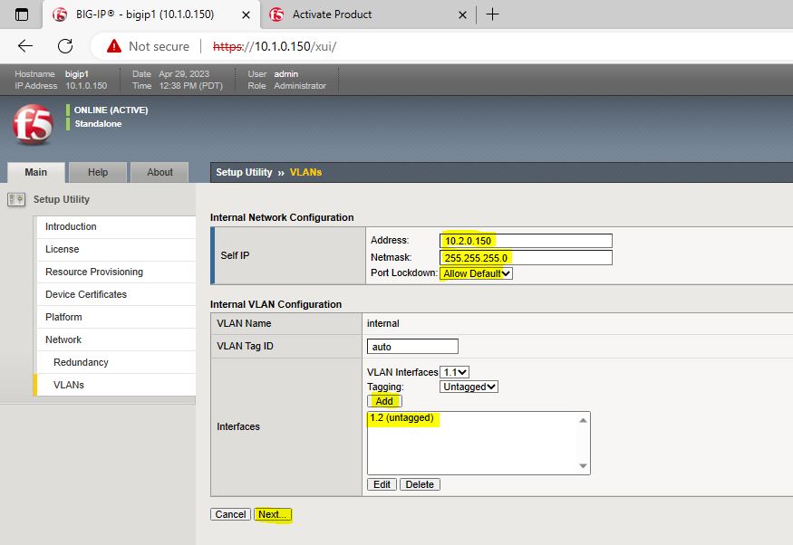Viewport: 793px width, 545px height.
Task: Open the Port Lockdown dropdown
Action: 476,273
